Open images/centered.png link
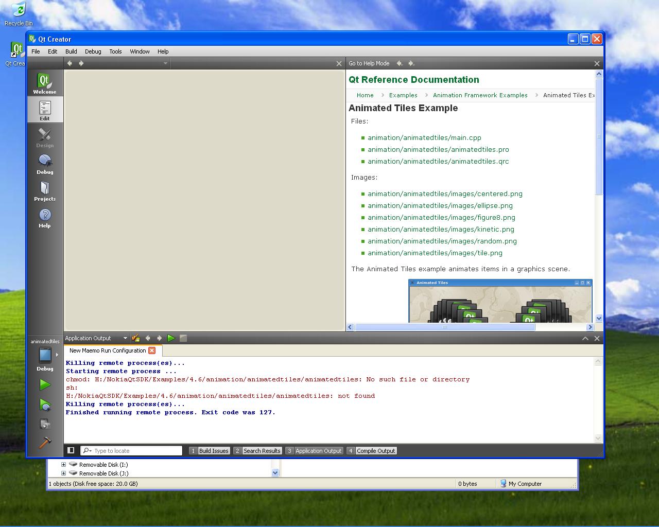This screenshot has height=527, width=659. point(445,194)
